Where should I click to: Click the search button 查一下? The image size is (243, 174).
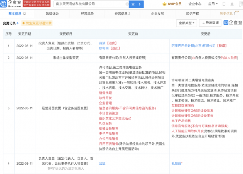136,4
